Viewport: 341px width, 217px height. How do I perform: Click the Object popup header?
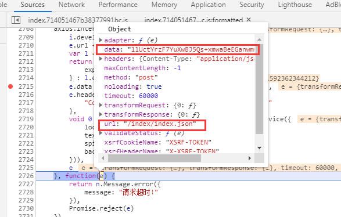pos(120,29)
